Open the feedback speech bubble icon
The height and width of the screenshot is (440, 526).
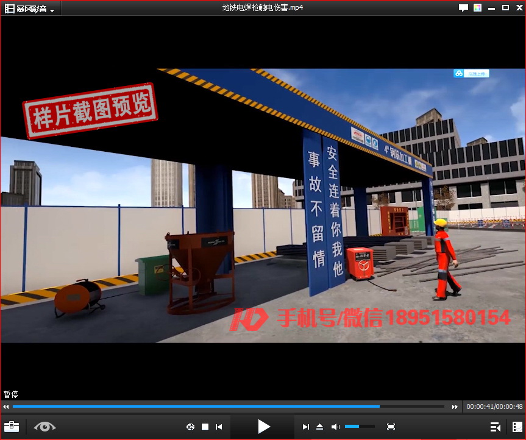(x=463, y=8)
